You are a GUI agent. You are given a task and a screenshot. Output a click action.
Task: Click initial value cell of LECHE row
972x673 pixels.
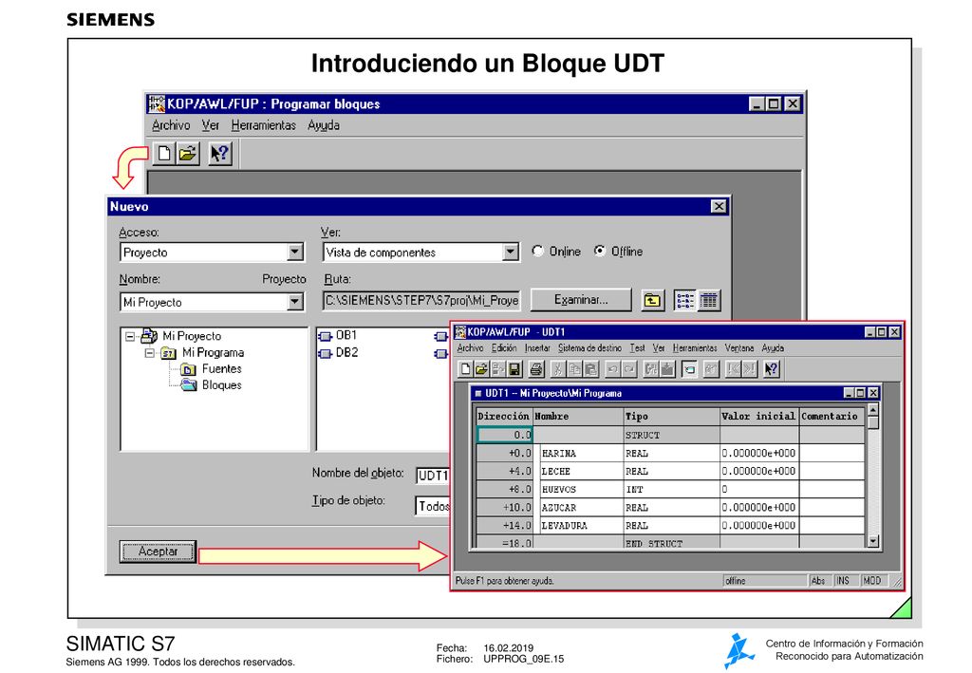[x=758, y=472]
